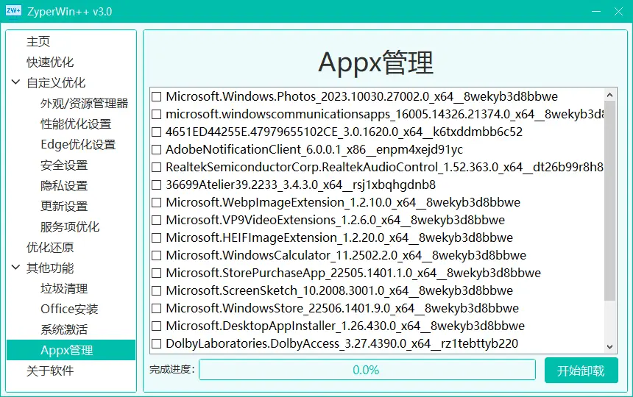Check Microsoft.Windows.Photos package checkbox

coord(156,97)
